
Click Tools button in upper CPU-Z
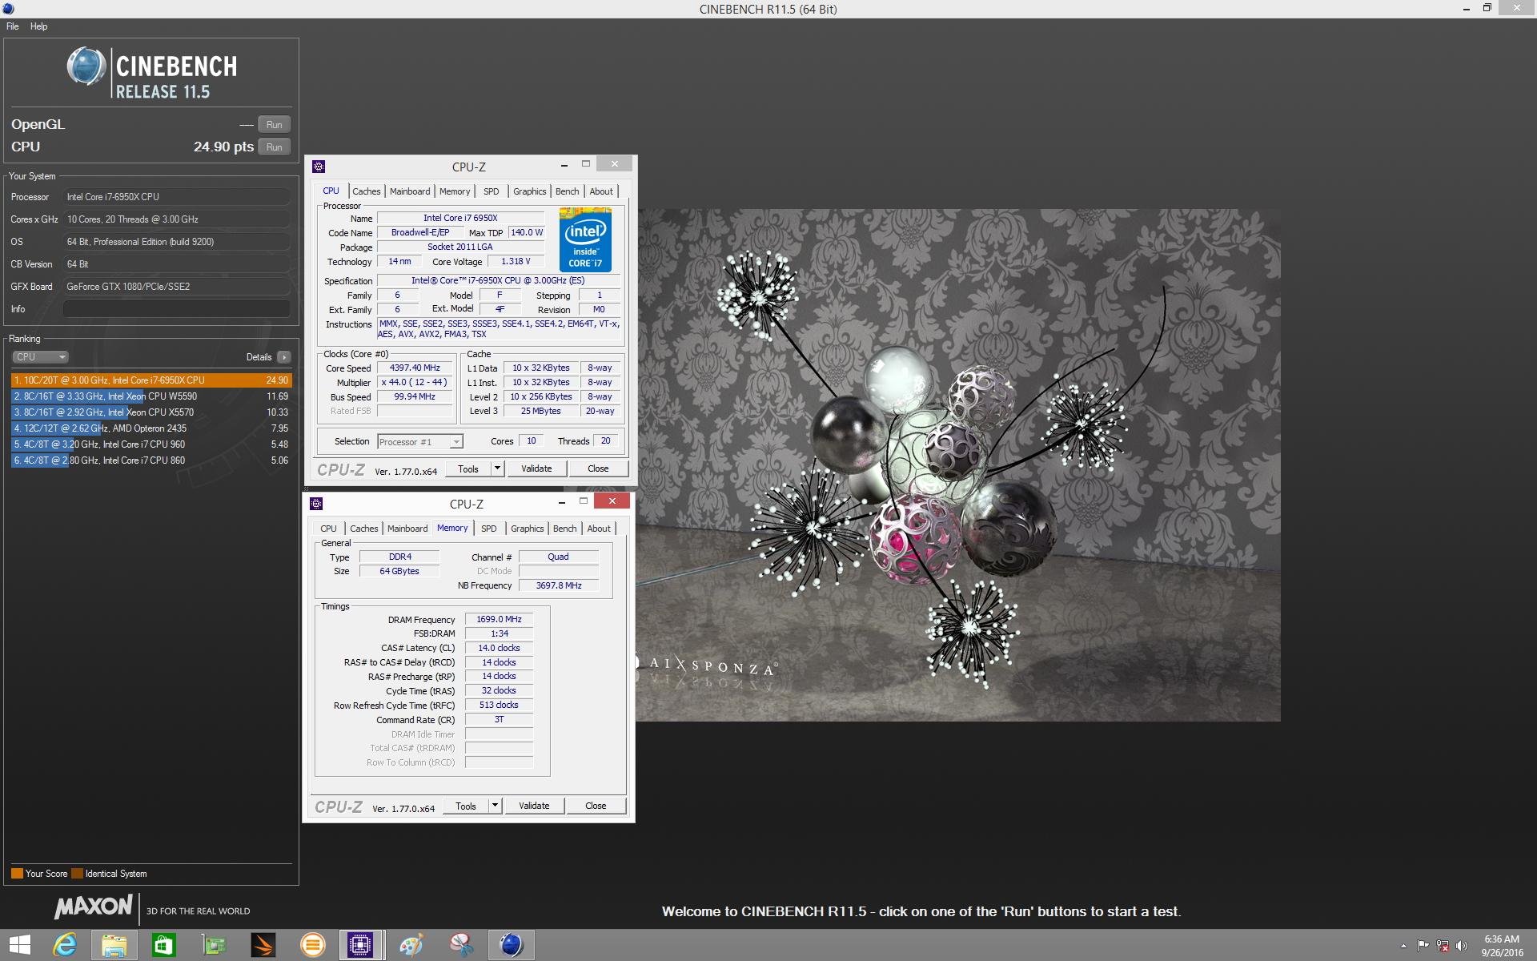coord(468,469)
